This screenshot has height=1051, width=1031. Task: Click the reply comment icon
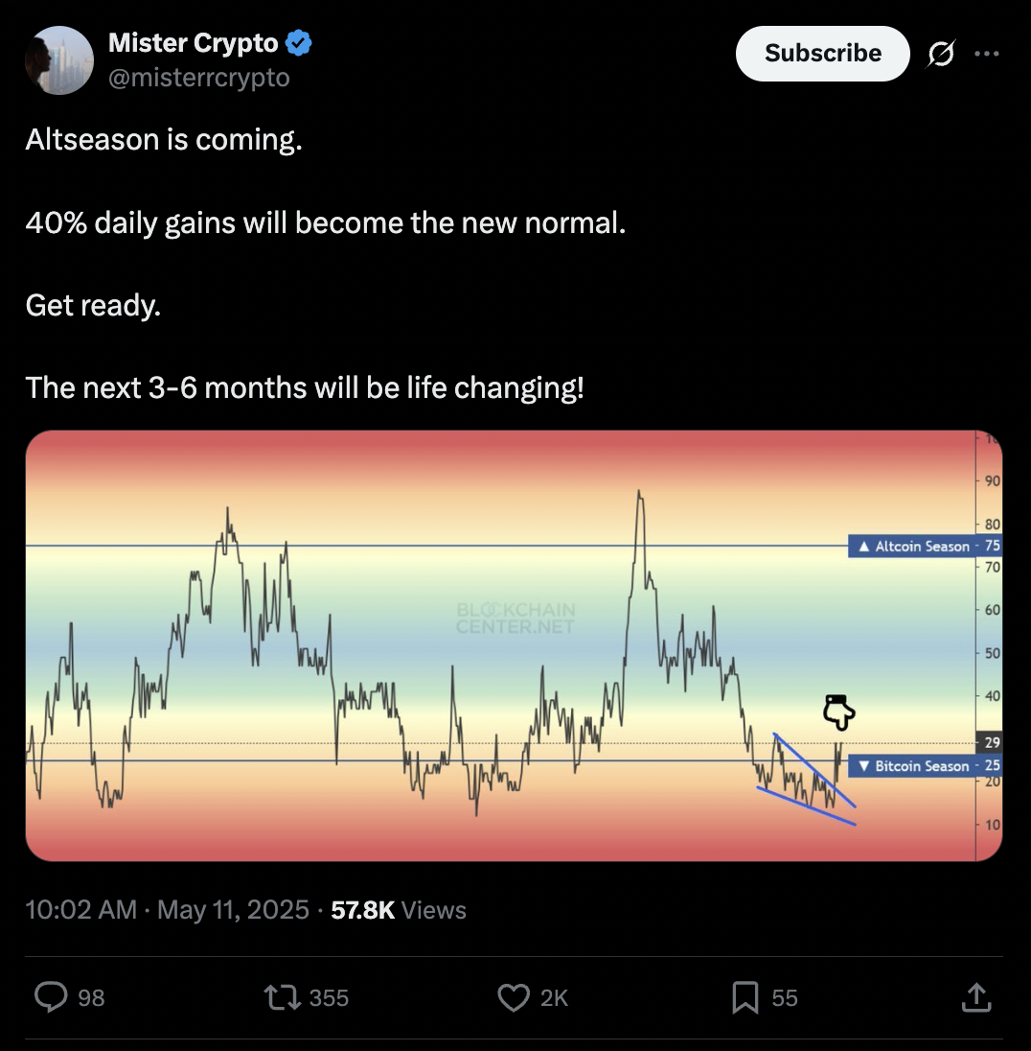coord(50,997)
